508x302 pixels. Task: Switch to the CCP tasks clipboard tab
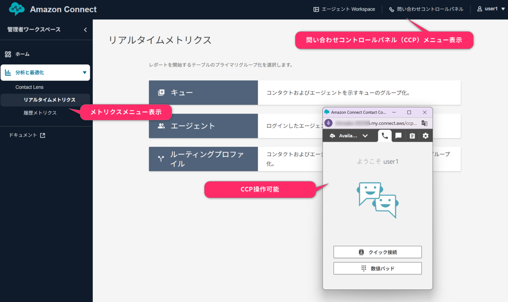[412, 136]
